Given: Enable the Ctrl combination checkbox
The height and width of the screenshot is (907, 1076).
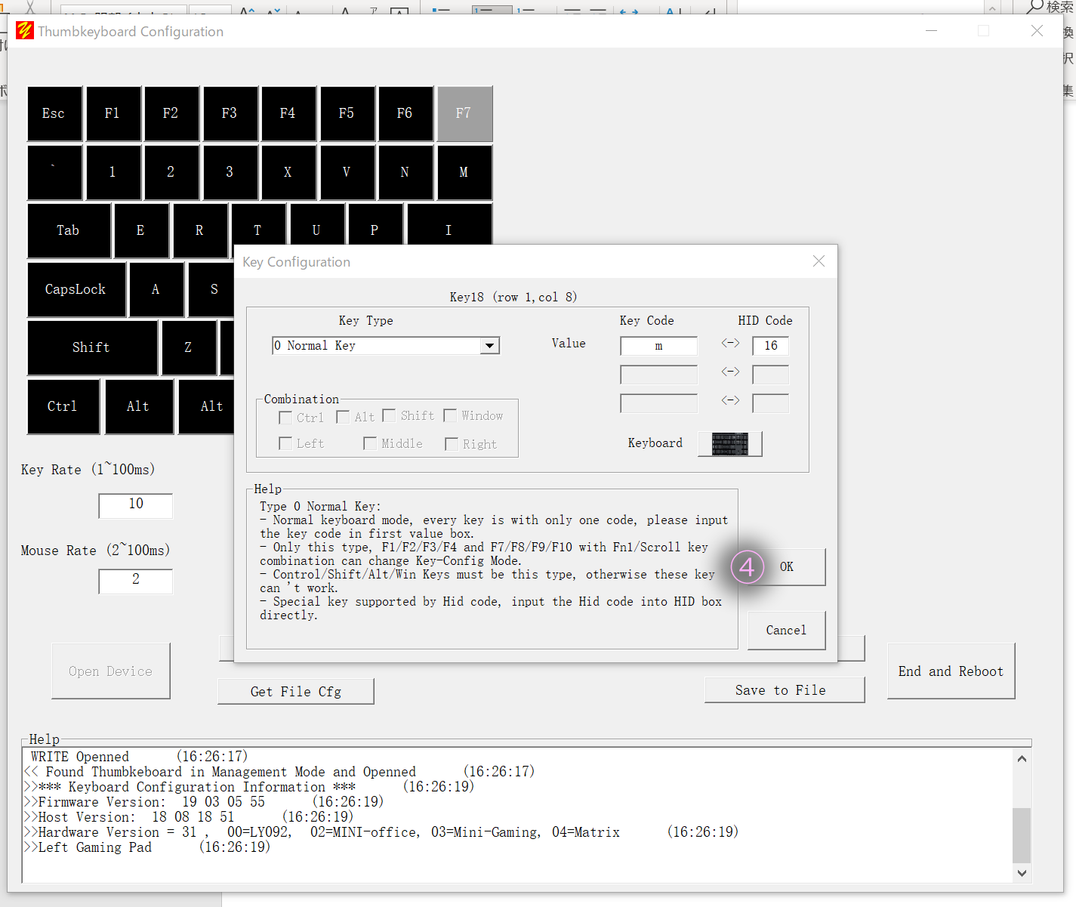Looking at the screenshot, I should click(x=285, y=418).
